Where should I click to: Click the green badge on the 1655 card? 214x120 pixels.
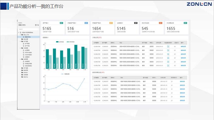coord(185,23)
